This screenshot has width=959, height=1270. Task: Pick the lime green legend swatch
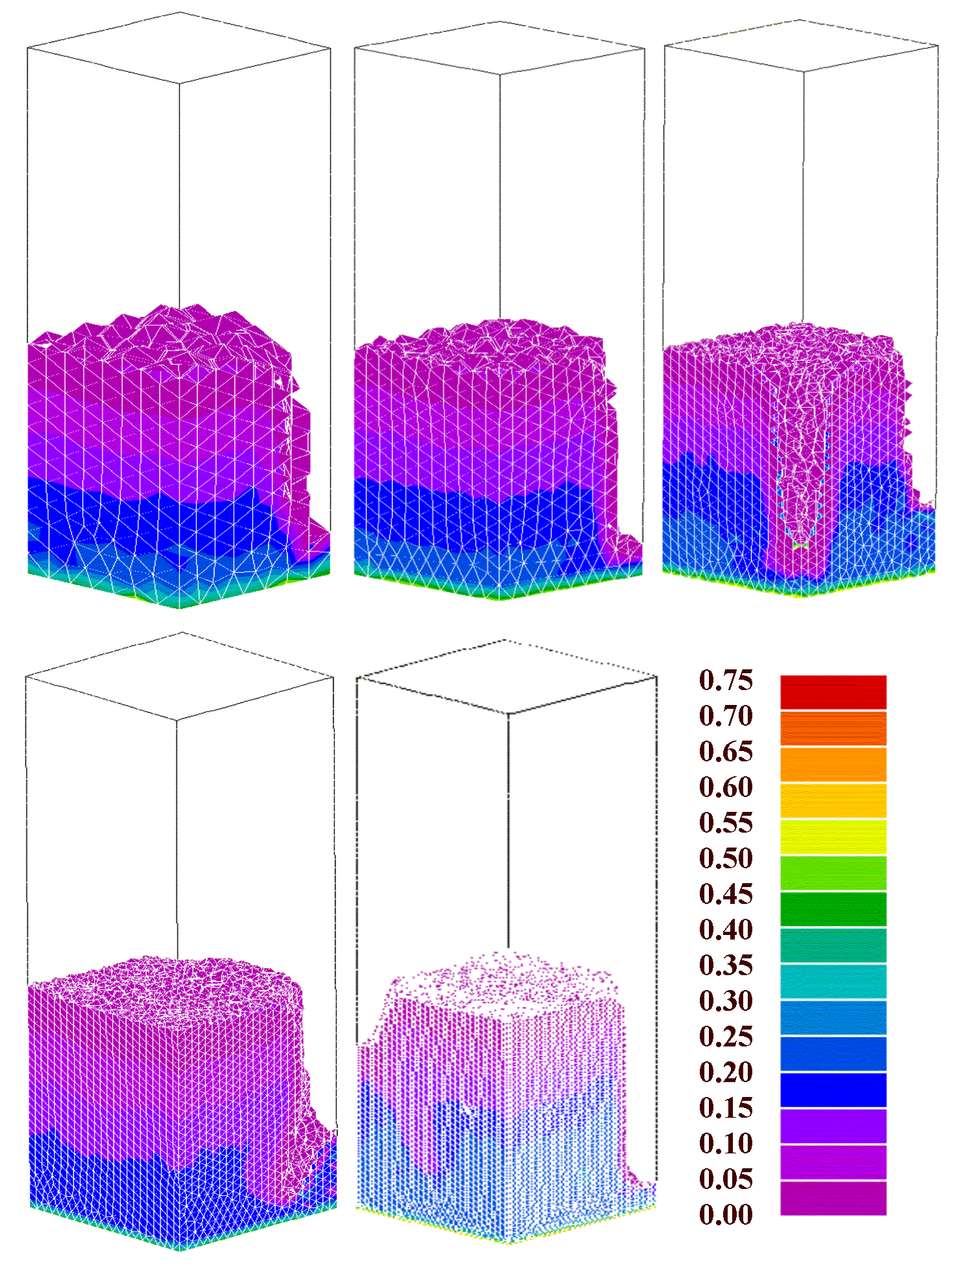[x=833, y=873]
